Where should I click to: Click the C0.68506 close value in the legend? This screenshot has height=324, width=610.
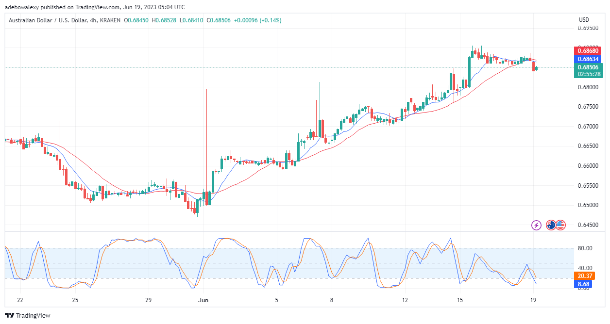[219, 20]
